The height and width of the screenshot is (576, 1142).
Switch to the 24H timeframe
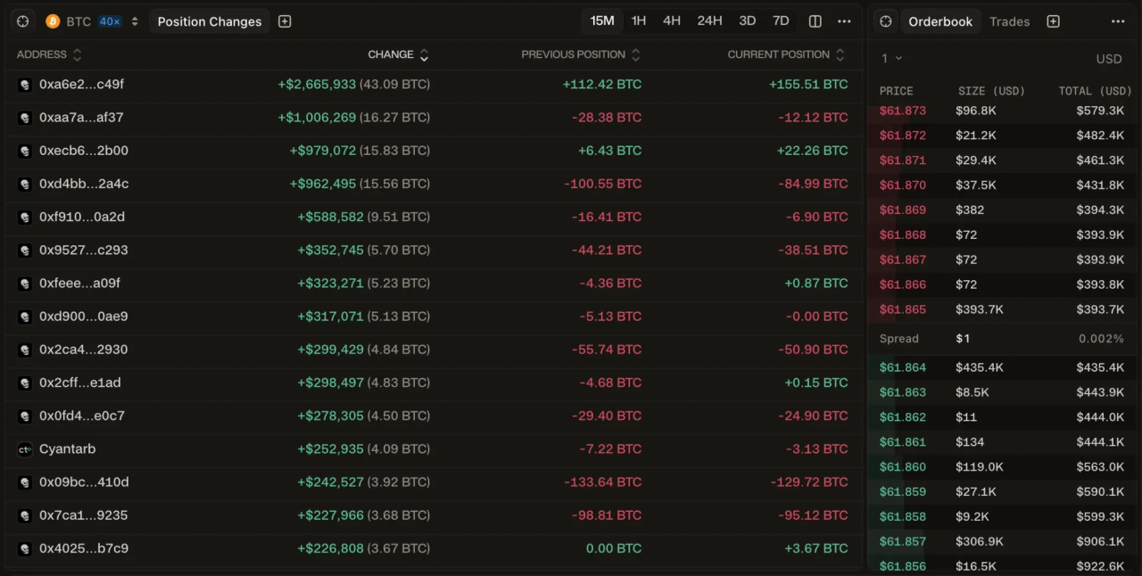pos(710,21)
